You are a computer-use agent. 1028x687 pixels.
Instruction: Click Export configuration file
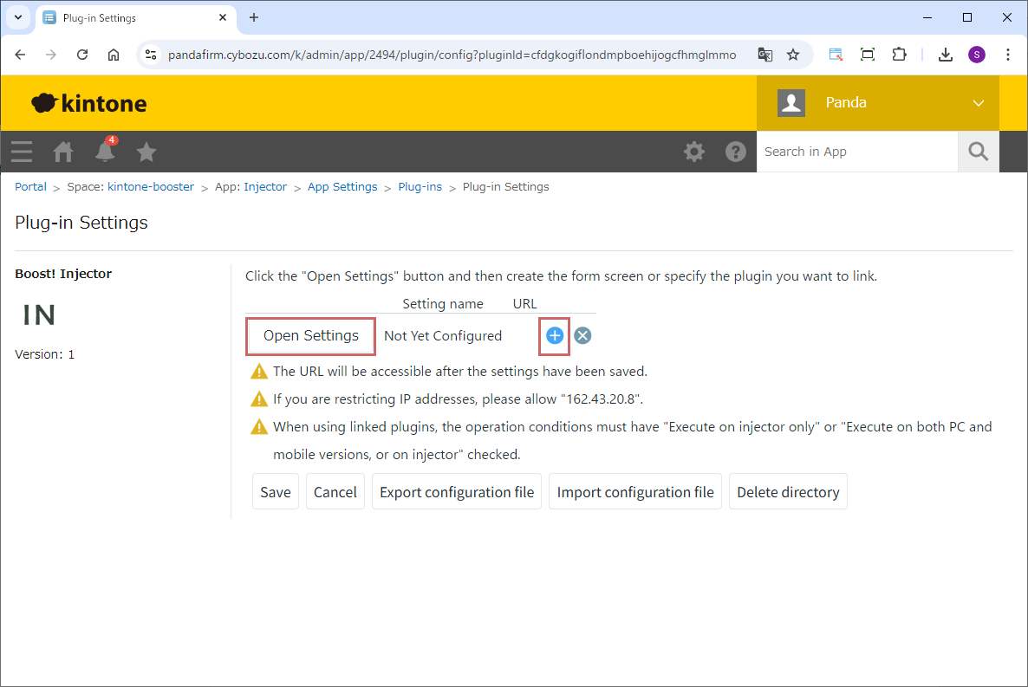[457, 492]
